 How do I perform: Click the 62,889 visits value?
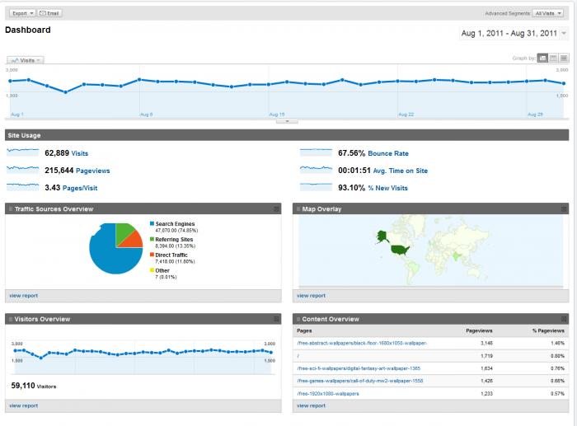[57, 153]
